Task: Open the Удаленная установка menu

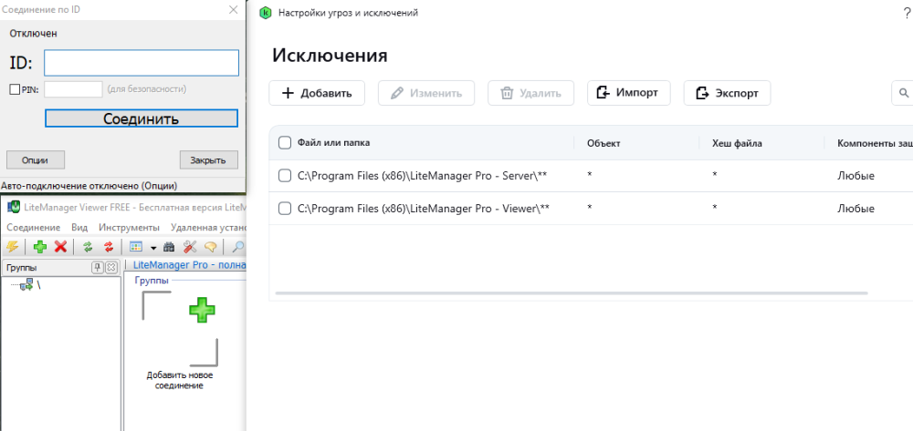Action: tap(208, 227)
